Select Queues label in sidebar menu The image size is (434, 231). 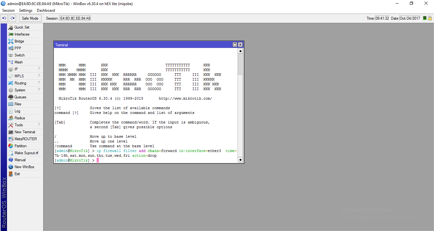tap(20, 97)
